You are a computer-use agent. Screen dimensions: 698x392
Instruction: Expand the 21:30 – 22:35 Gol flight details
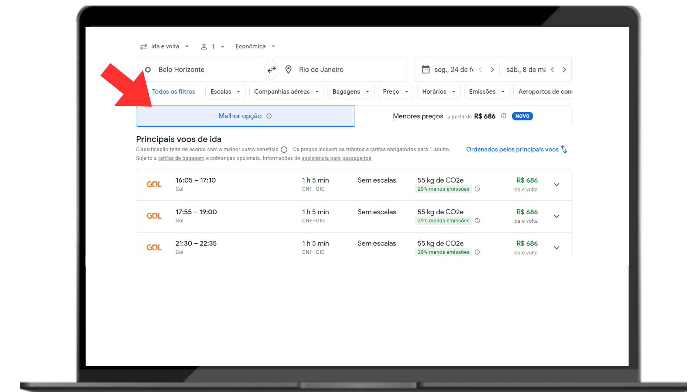coord(557,248)
